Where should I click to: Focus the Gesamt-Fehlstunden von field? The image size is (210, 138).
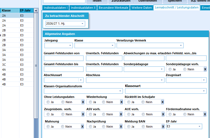64,58
